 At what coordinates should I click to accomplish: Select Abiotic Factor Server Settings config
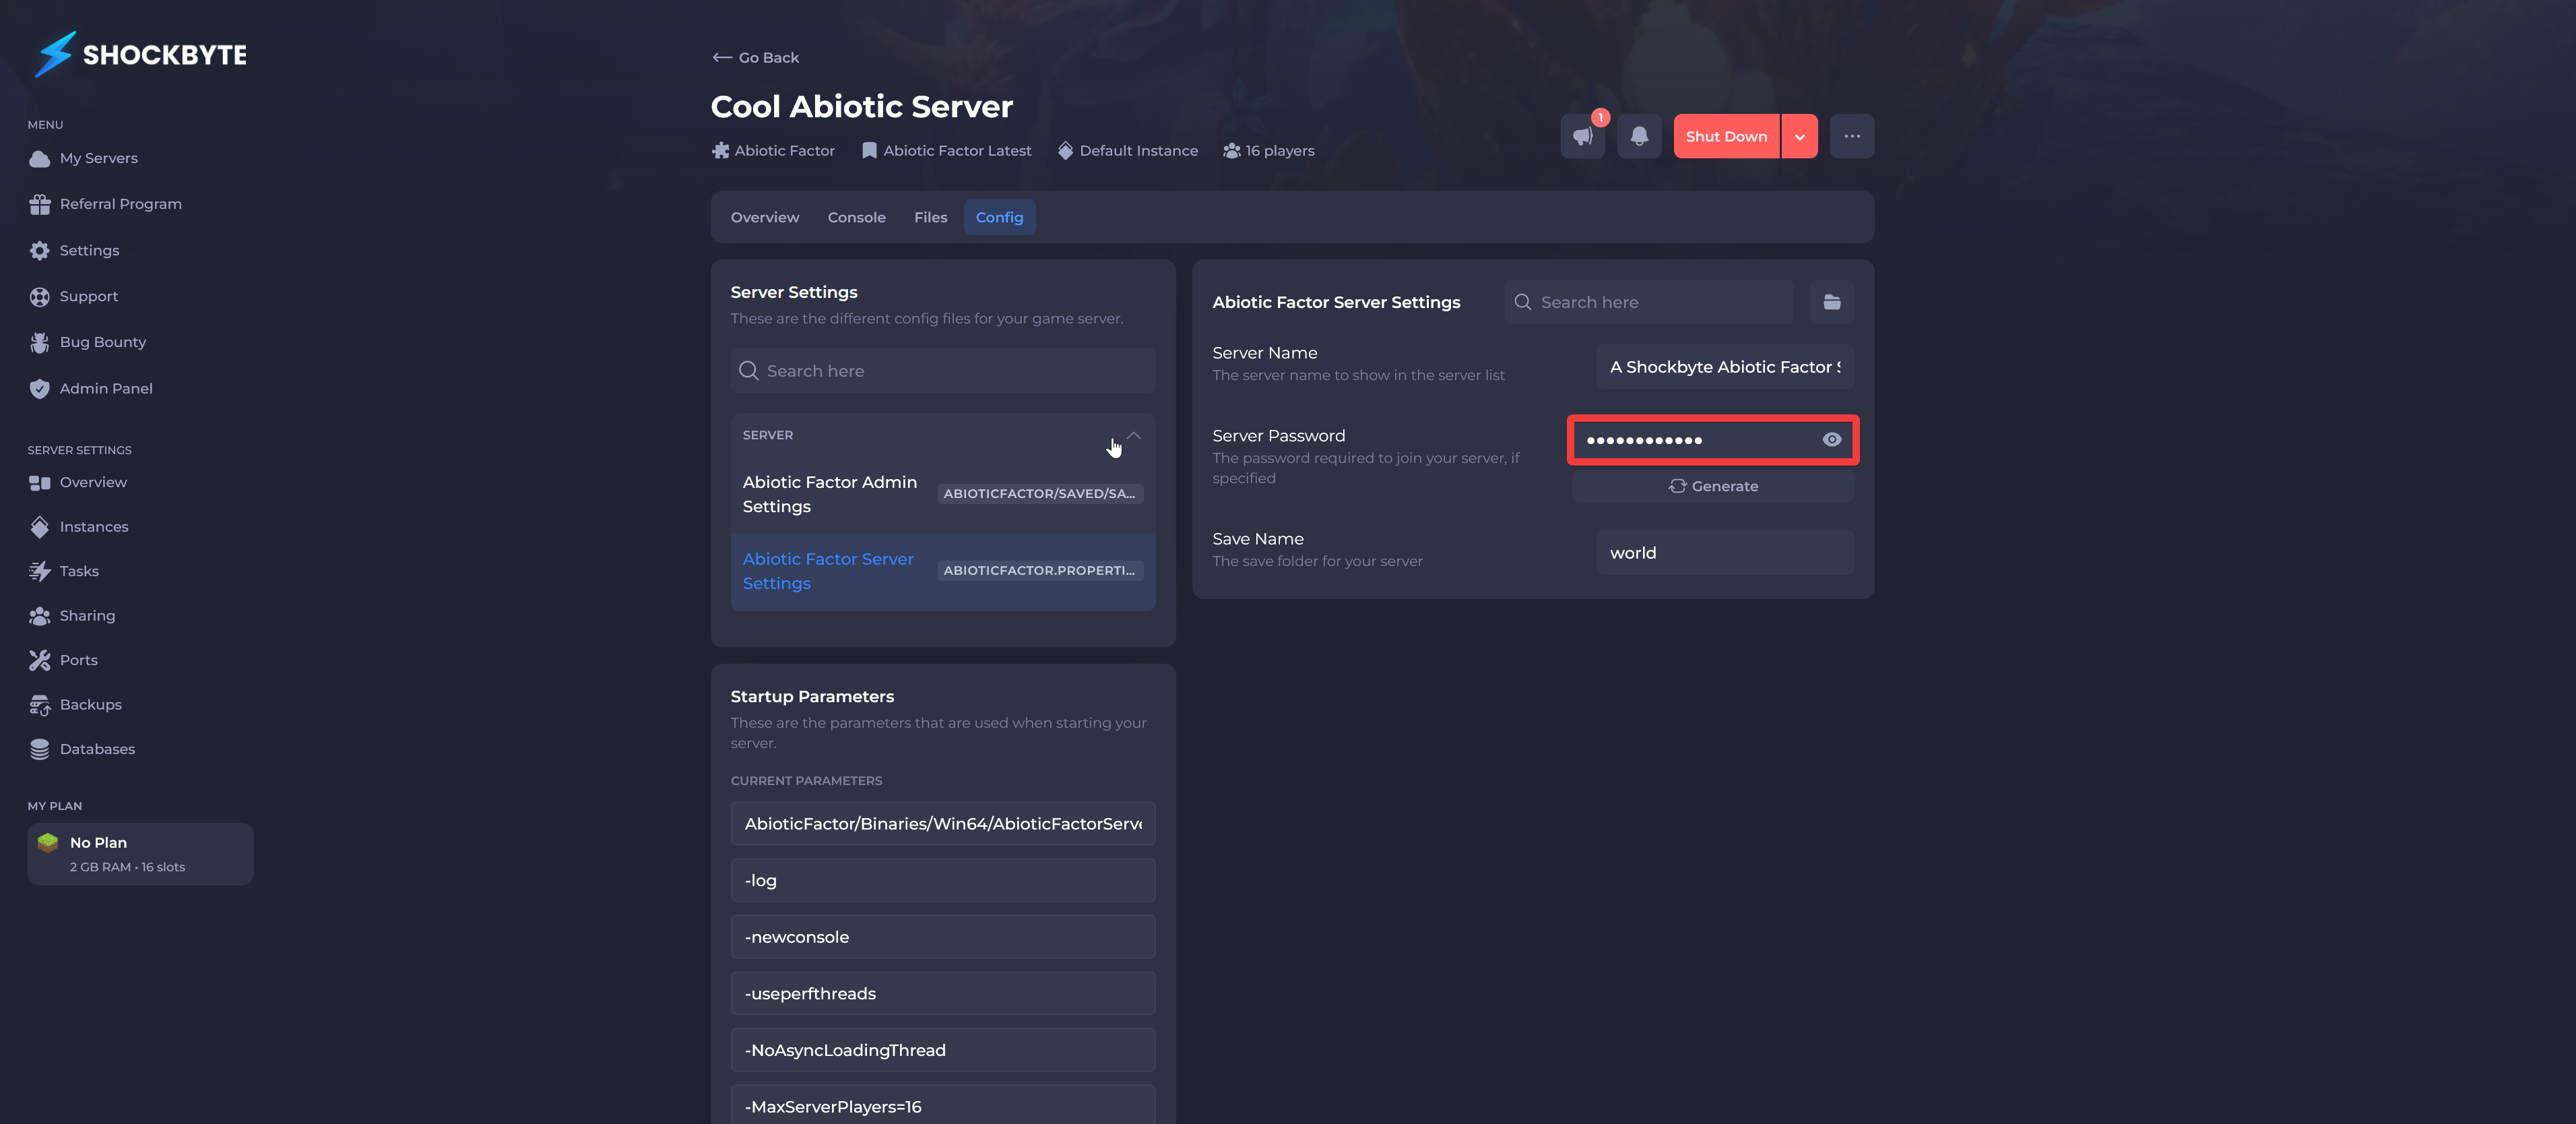pos(943,571)
